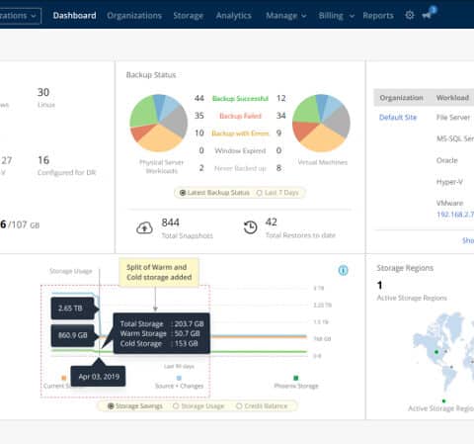Open the Organizations menu item
Screen dimensions: 474x444
coord(134,16)
